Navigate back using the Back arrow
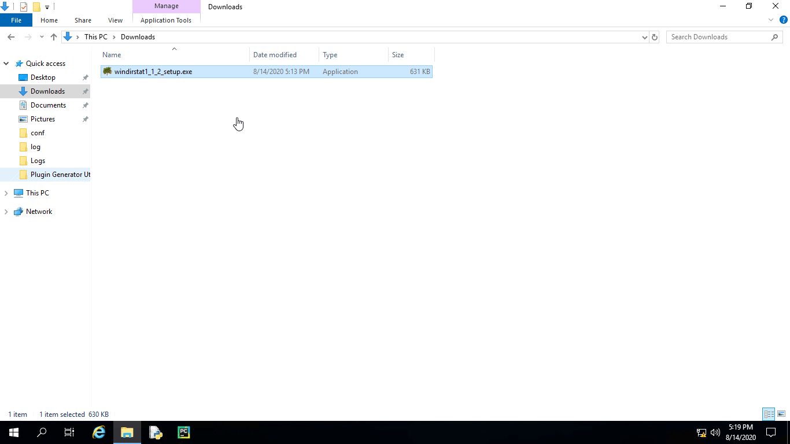Viewport: 790px width, 444px height. coord(10,36)
